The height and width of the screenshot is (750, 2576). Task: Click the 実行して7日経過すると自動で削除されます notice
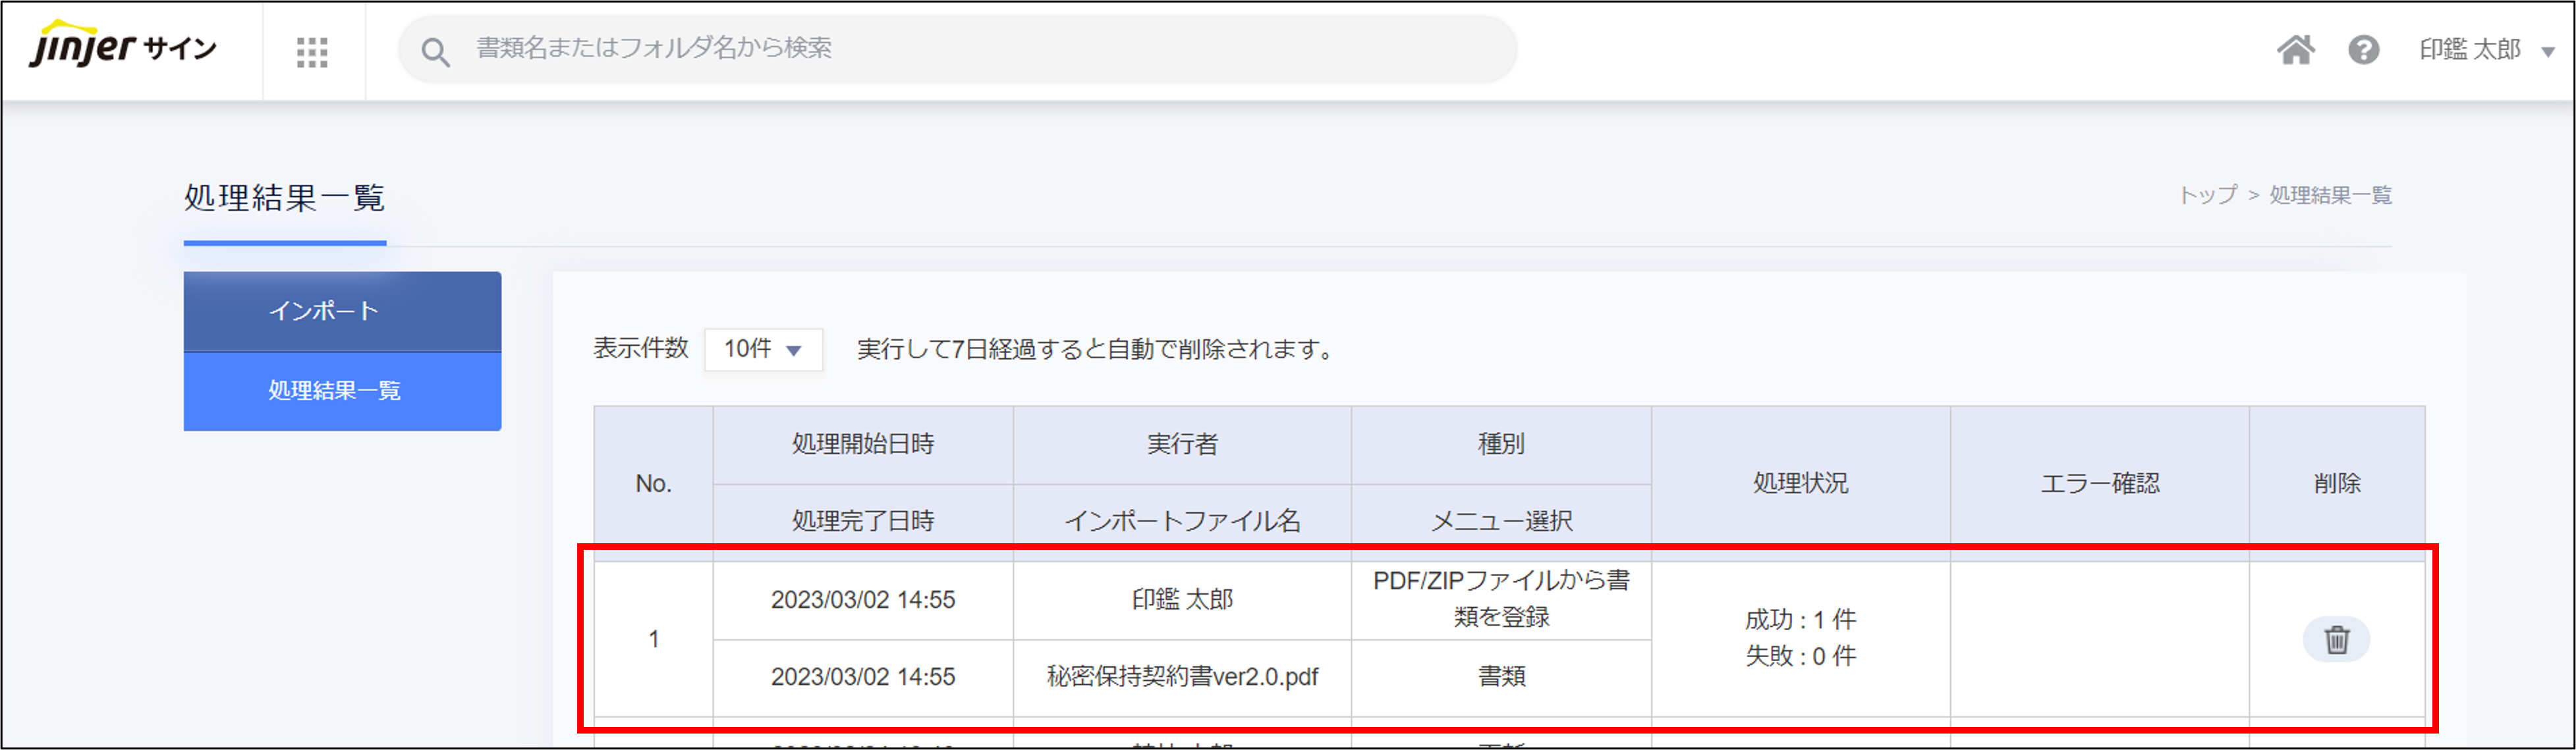click(1096, 349)
